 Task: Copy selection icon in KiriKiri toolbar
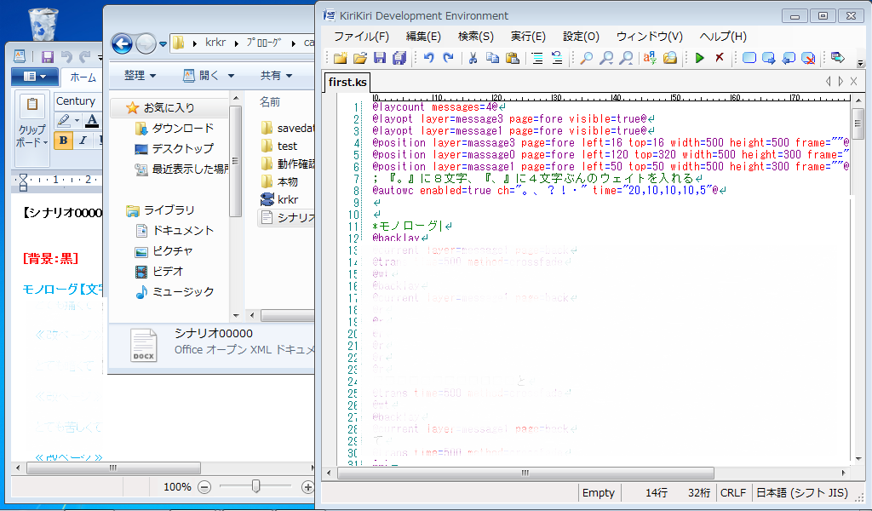(492, 58)
